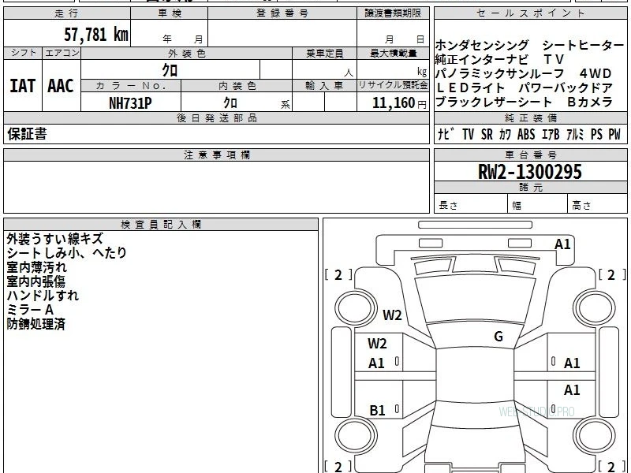Select the Bカメラ sales point
The image size is (631, 473).
[x=590, y=102]
